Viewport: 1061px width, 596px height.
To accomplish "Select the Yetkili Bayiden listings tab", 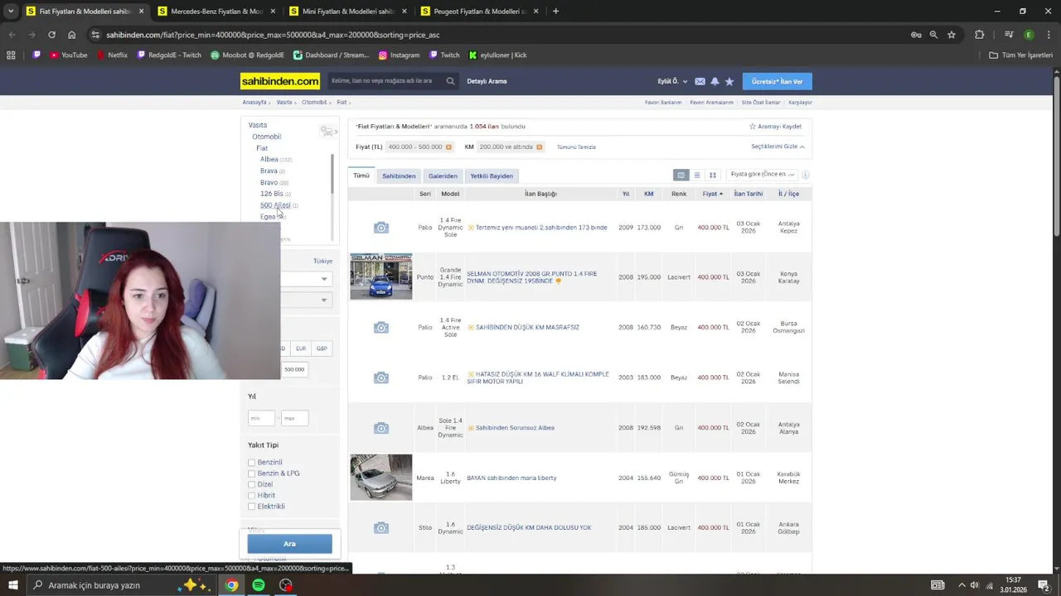I will [492, 175].
